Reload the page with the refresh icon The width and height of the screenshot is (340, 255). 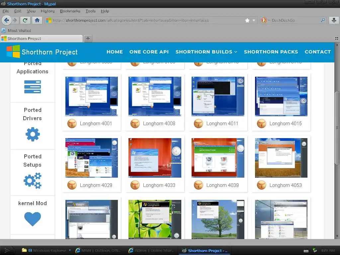25,20
